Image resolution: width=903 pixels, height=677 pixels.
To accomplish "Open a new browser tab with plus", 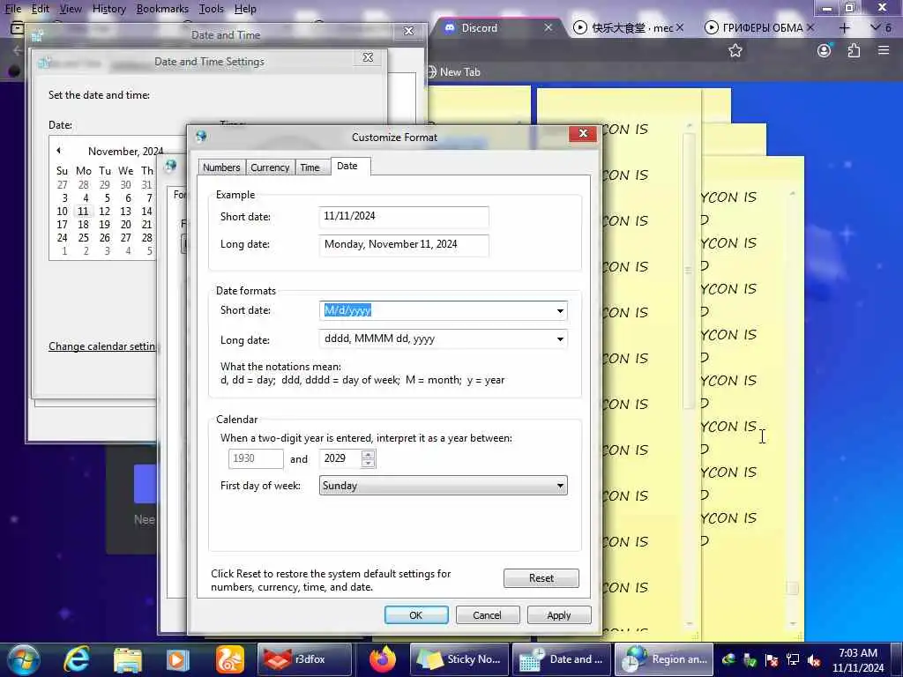I will pyautogui.click(x=844, y=27).
